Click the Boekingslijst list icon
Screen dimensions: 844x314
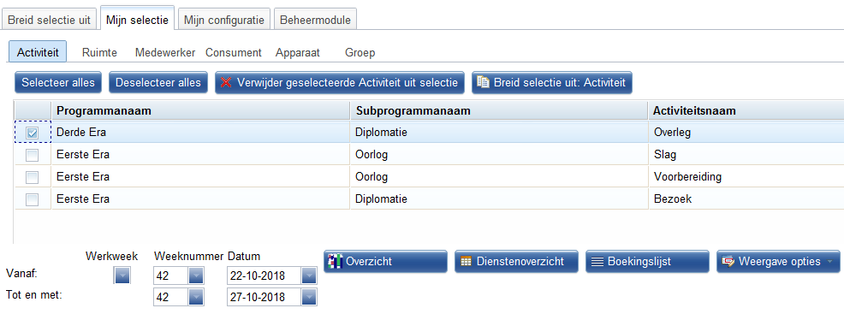(597, 262)
